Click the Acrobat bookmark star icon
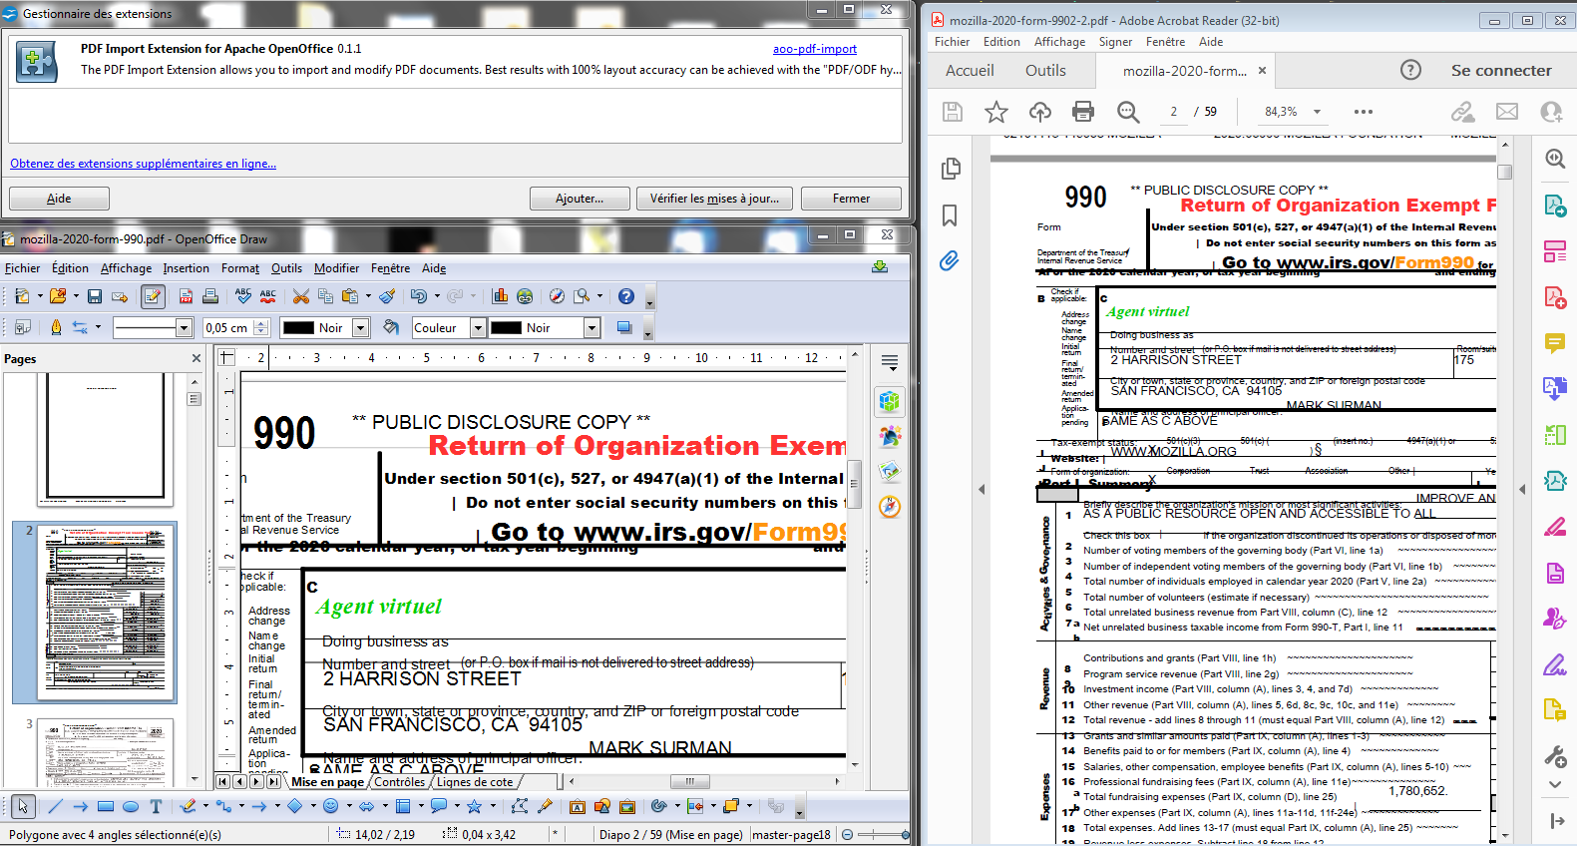This screenshot has width=1577, height=846. pos(995,112)
